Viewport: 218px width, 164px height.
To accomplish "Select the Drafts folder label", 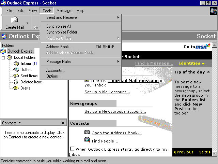I will (x=25, y=88).
